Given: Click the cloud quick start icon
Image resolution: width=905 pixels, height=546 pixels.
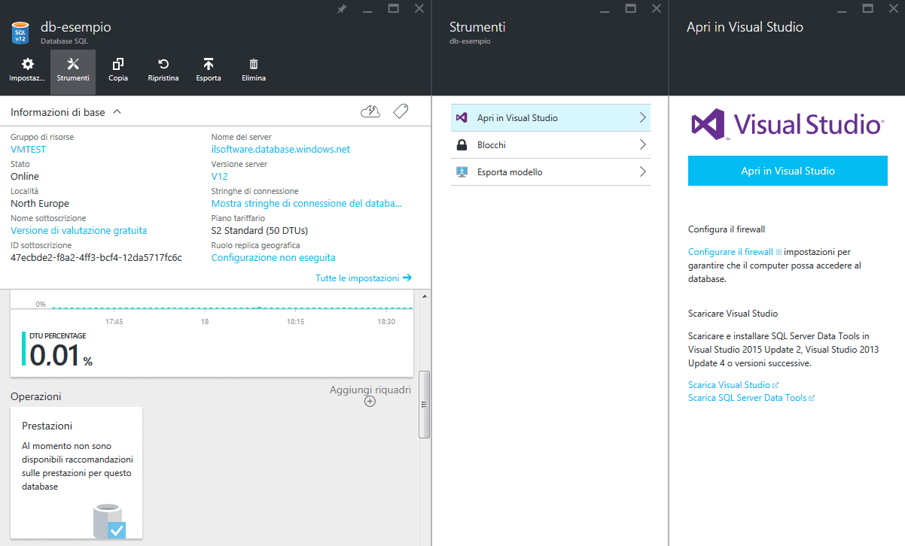Looking at the screenshot, I should pos(371,112).
